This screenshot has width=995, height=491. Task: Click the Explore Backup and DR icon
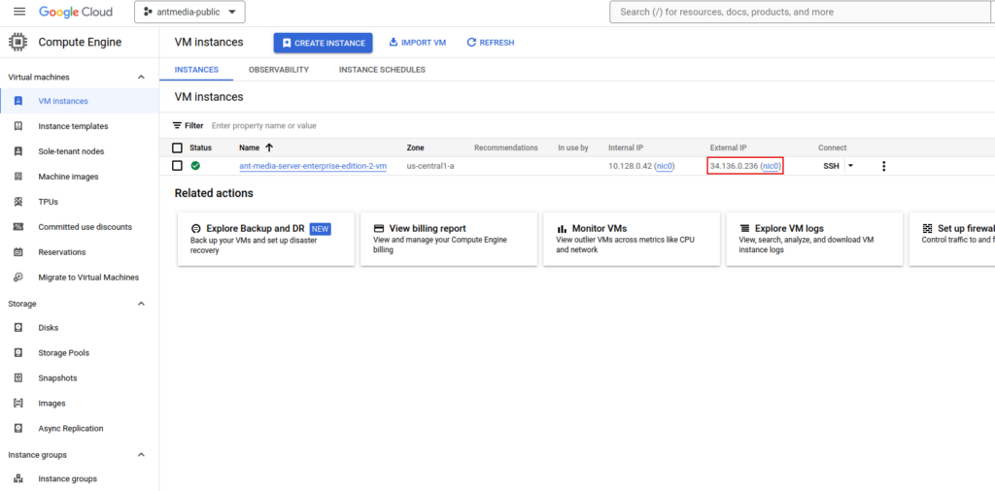point(196,229)
